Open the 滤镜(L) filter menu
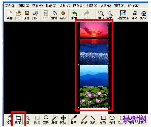Screen dimensions: 151x127 point(106,6)
